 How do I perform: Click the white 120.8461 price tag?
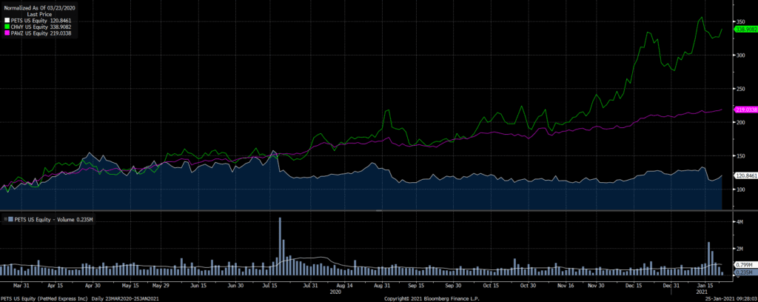click(745, 175)
